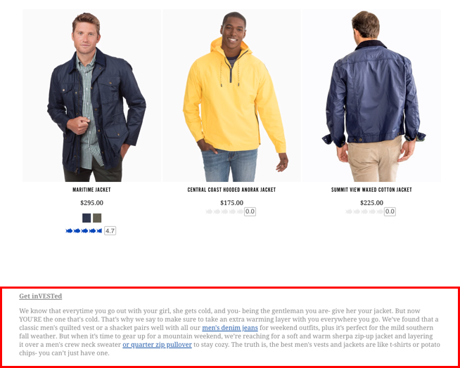
Task: Follow the quarter zip pullover link
Action: click(158, 345)
